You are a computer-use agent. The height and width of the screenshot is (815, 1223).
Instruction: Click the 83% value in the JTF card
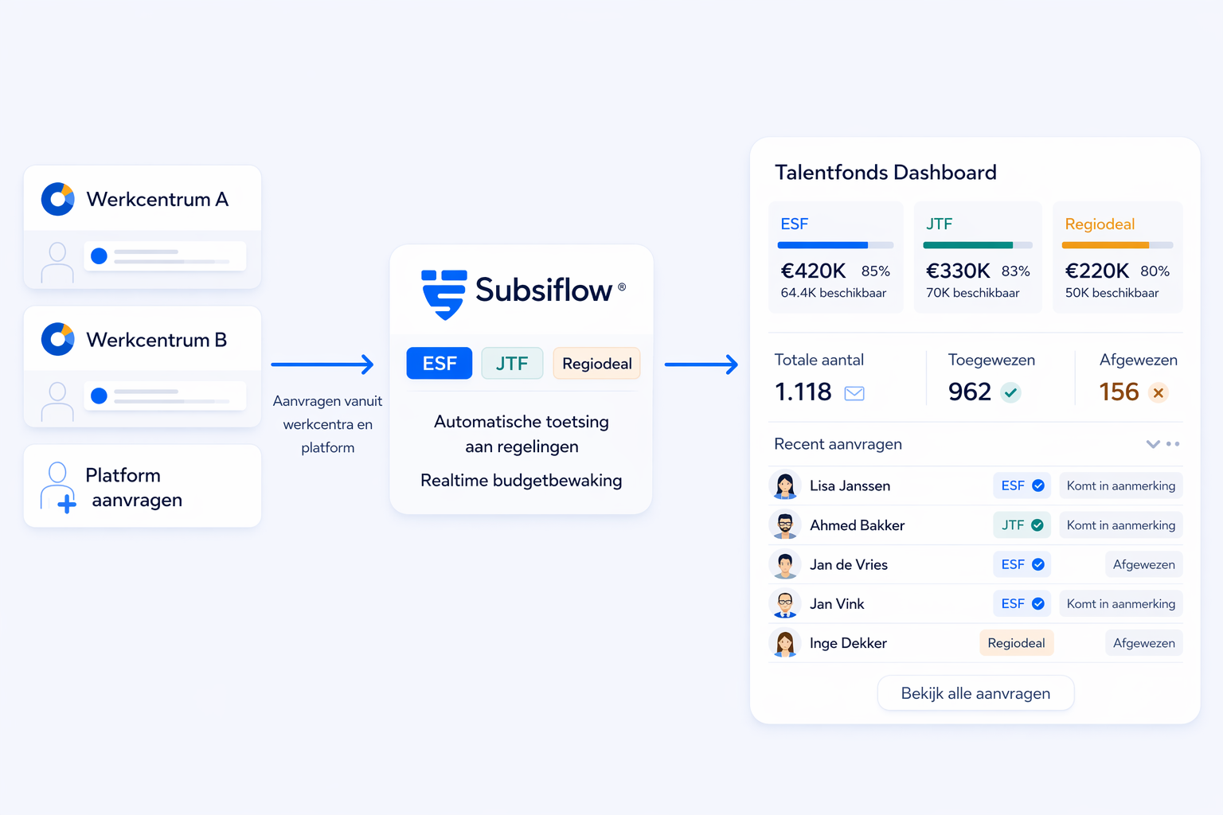click(x=1016, y=271)
